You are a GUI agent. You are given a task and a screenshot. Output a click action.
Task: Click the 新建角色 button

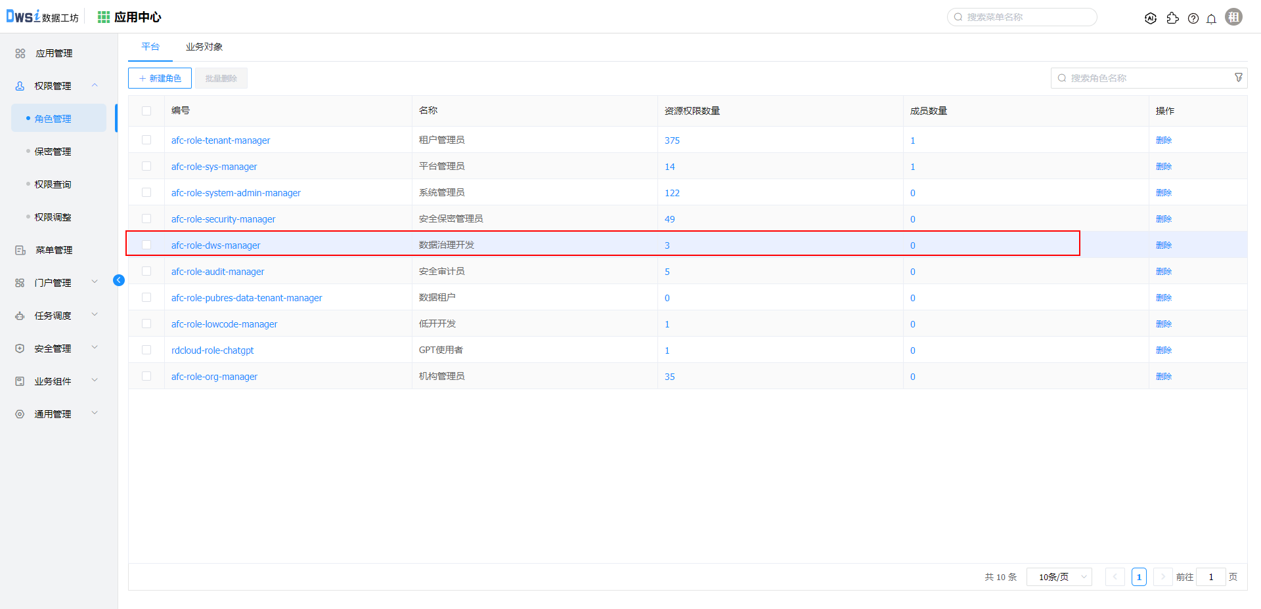point(160,78)
